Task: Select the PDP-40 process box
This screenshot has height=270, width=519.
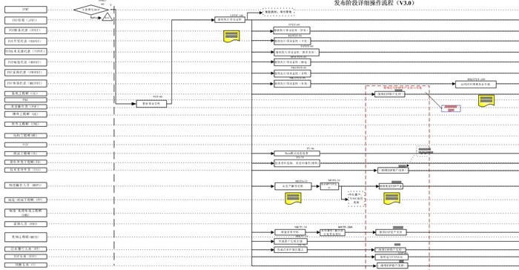Action: 151,104
